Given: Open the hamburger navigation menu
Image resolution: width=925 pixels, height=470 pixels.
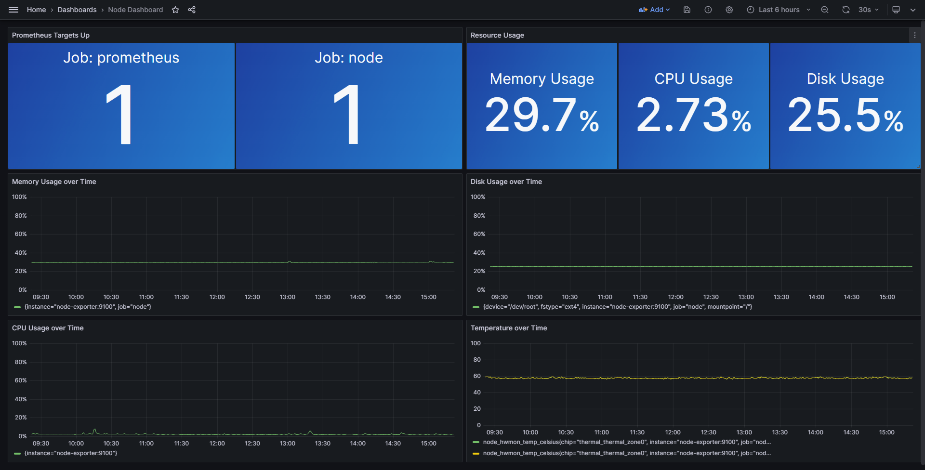Looking at the screenshot, I should click(13, 10).
